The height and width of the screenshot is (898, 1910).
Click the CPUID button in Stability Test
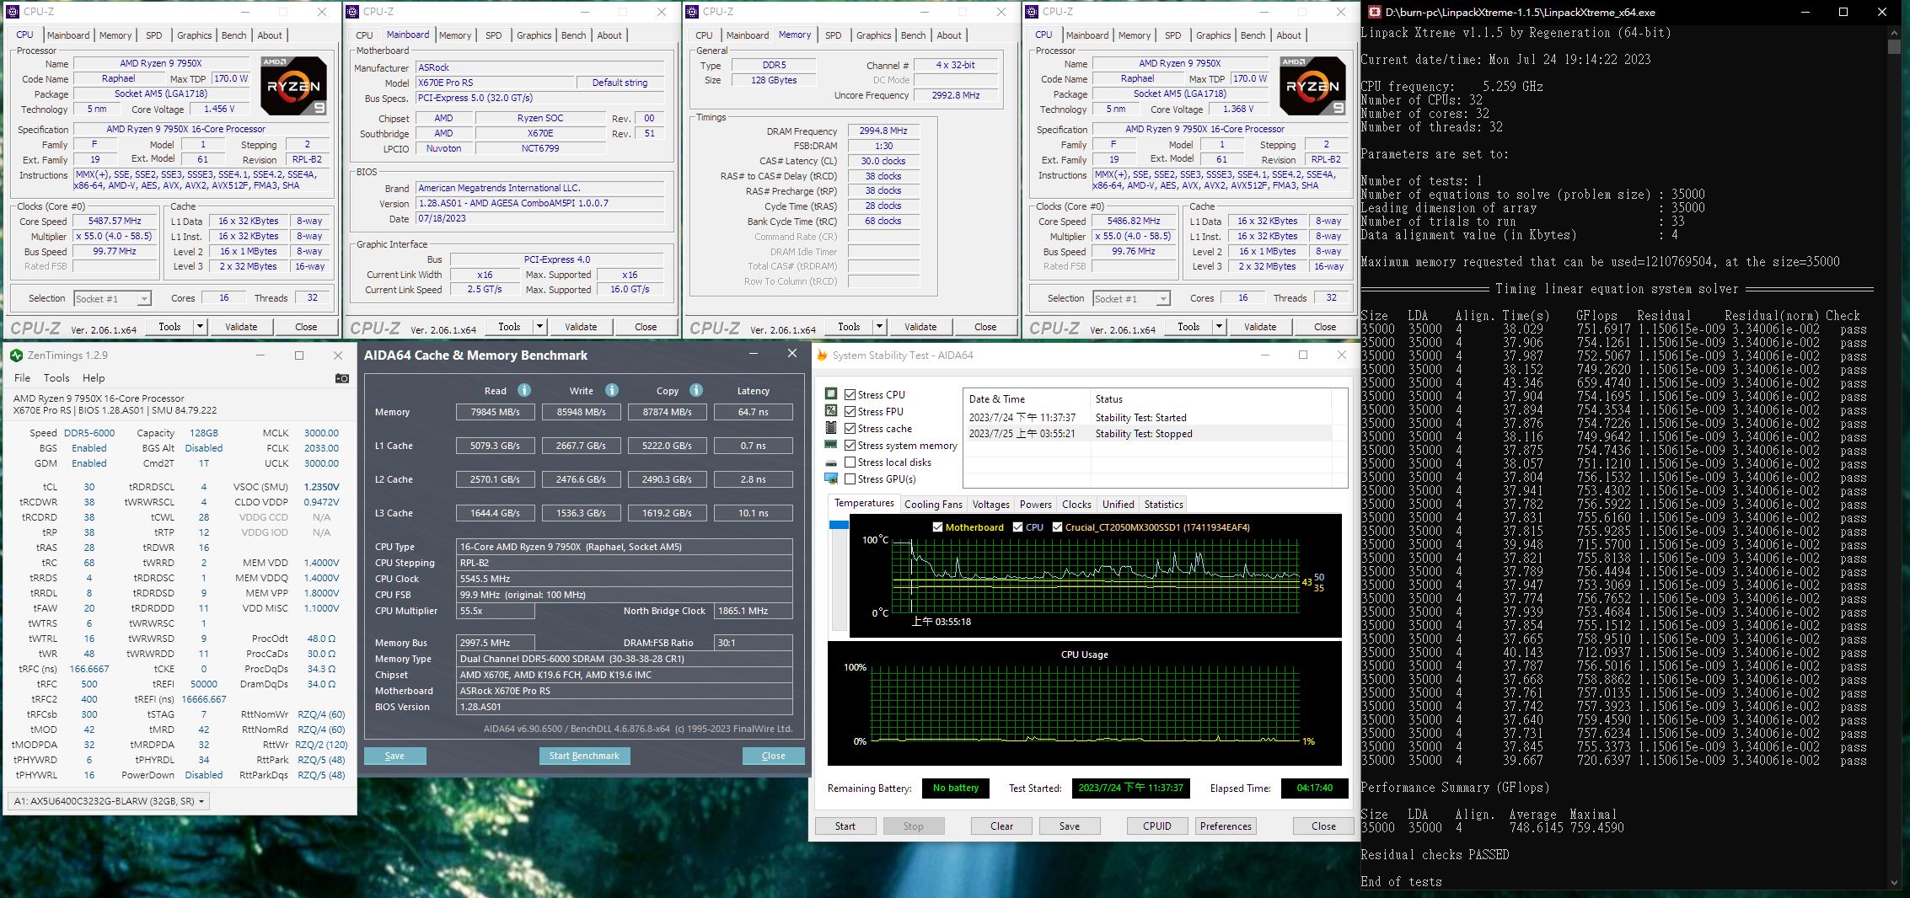pyautogui.click(x=1156, y=826)
